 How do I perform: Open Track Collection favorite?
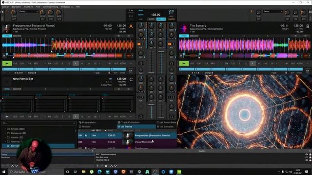click(x=129, y=122)
